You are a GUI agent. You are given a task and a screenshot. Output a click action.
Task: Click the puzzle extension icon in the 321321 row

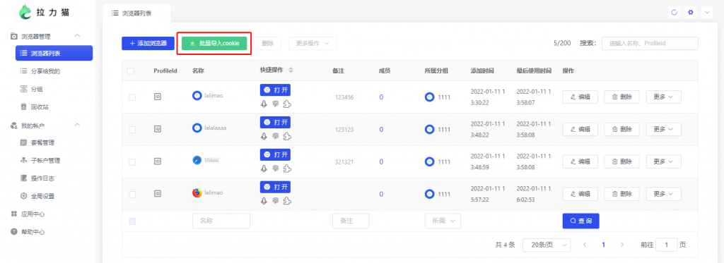pos(287,168)
